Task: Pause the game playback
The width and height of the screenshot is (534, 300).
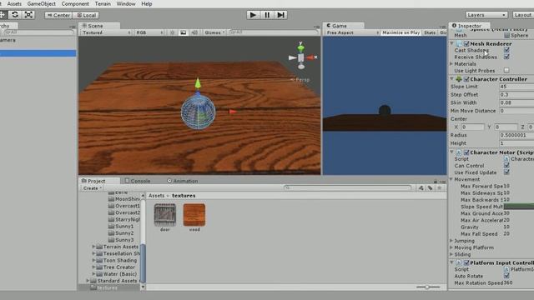Action: pyautogui.click(x=267, y=15)
